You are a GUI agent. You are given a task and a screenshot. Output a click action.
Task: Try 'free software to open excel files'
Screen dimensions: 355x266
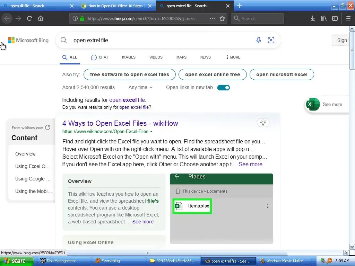coord(130,74)
